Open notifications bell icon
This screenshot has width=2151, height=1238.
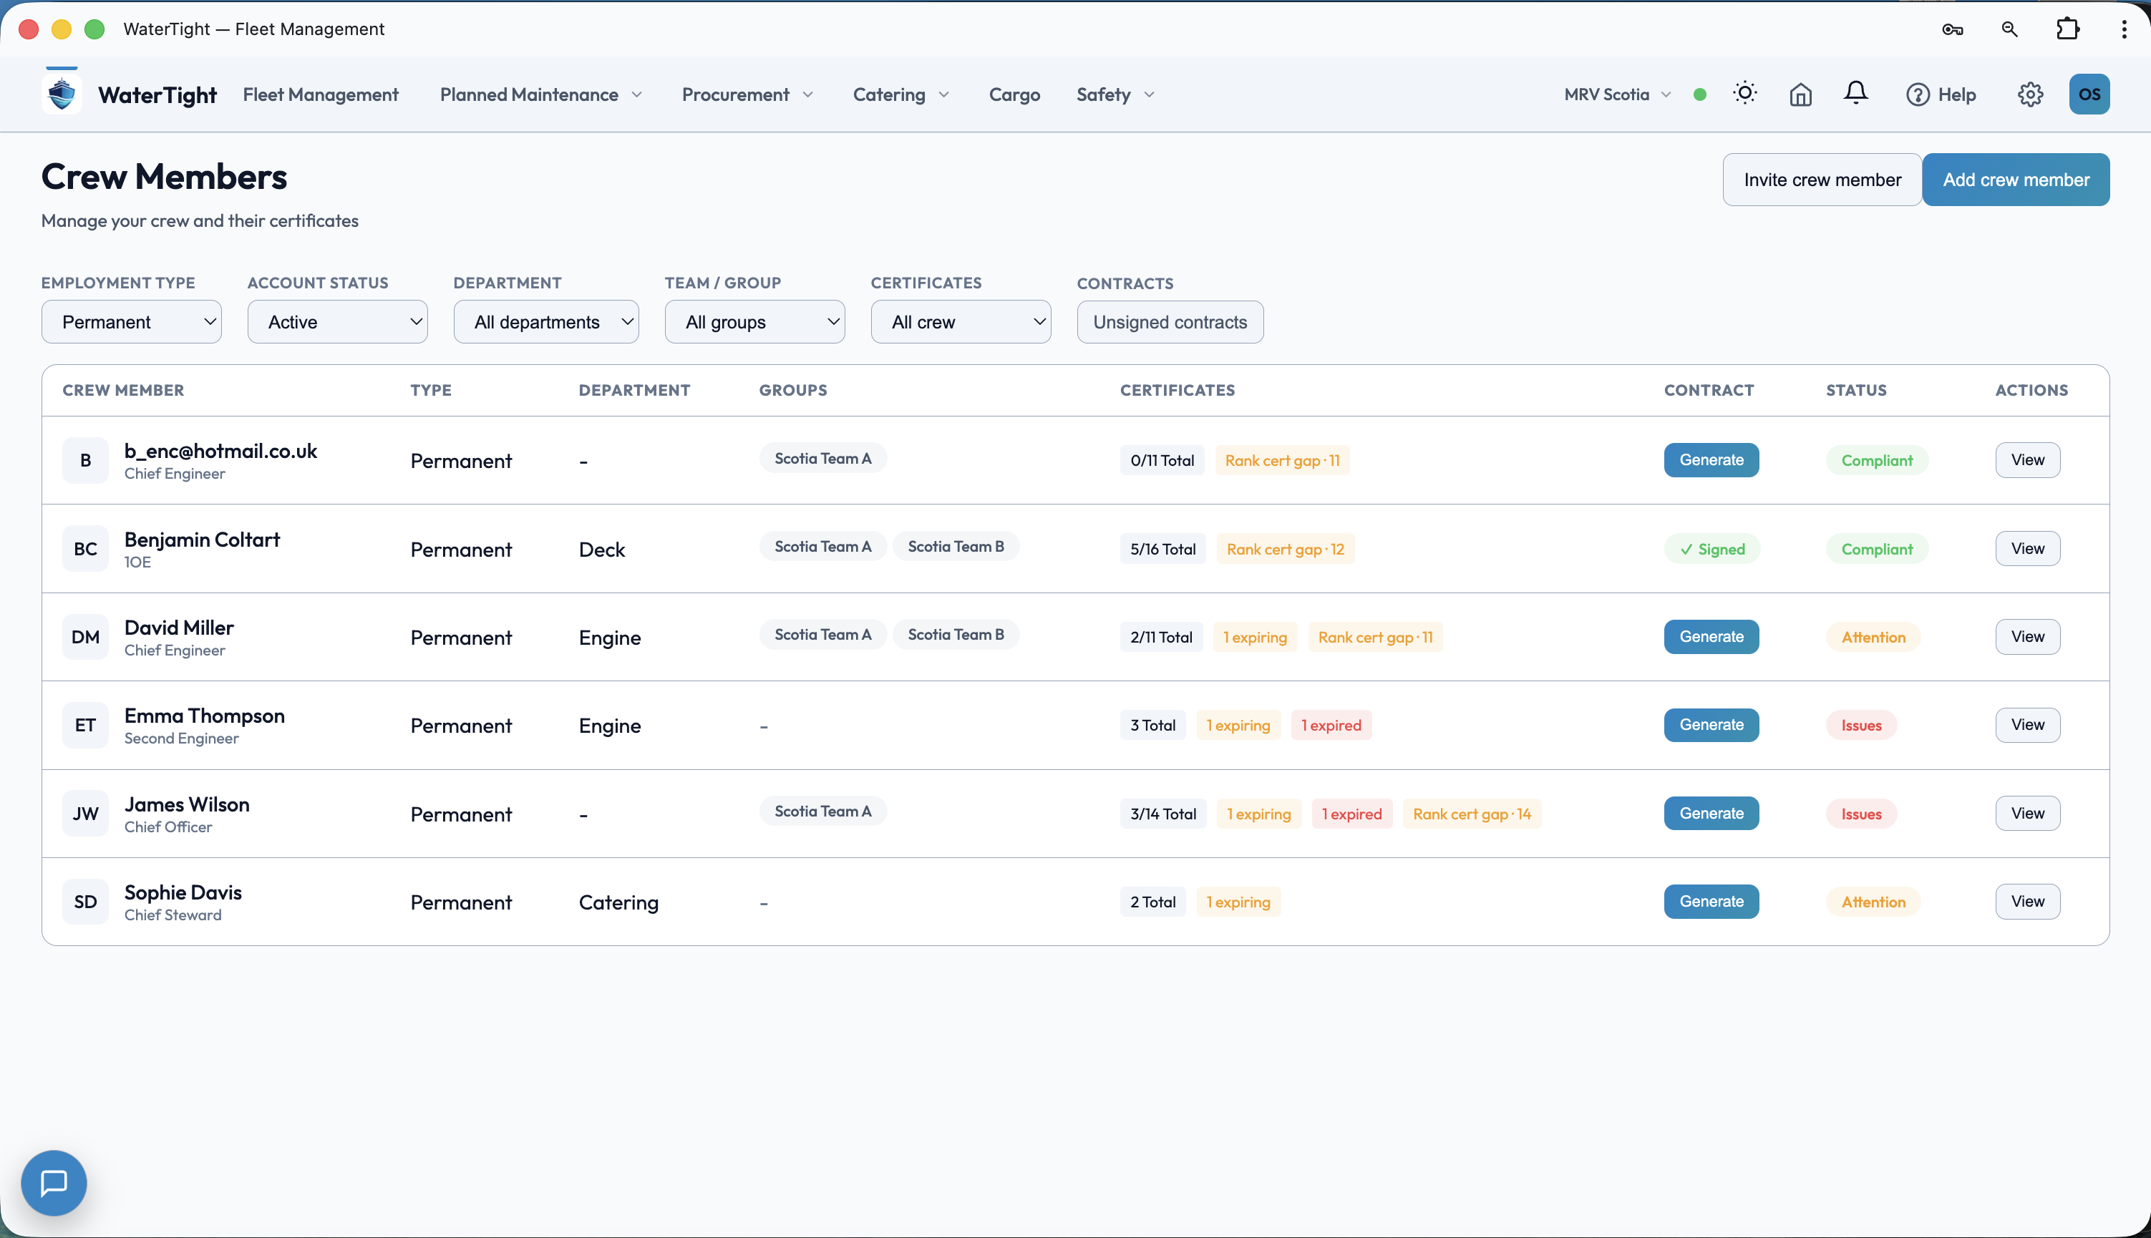1856,93
